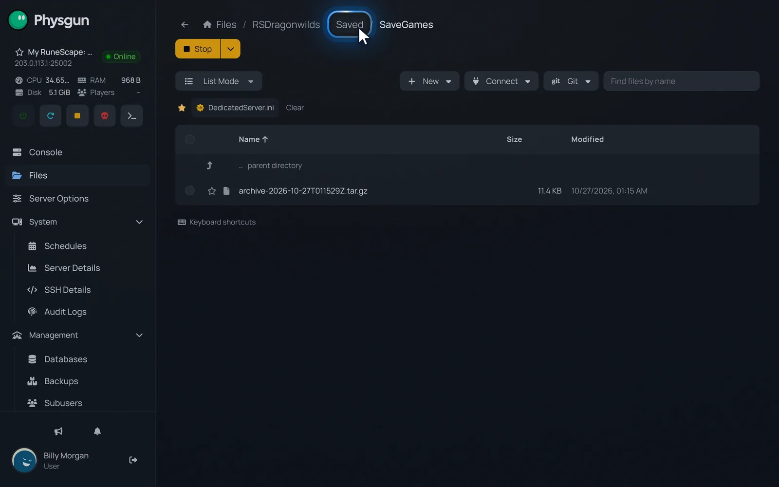Open the List Mode dropdown
This screenshot has width=779, height=487.
click(x=219, y=81)
